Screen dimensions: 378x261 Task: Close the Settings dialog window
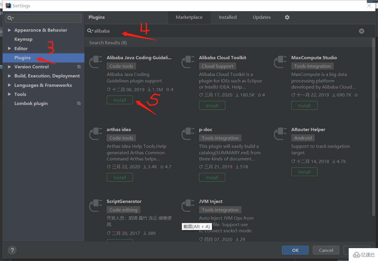[369, 6]
